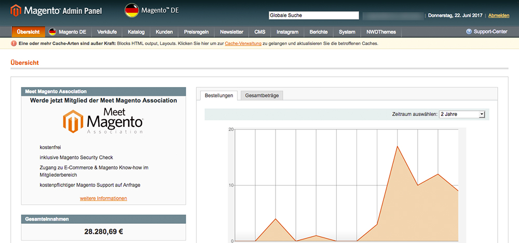
Task: Open the Preisregeln menu
Action: pos(196,32)
